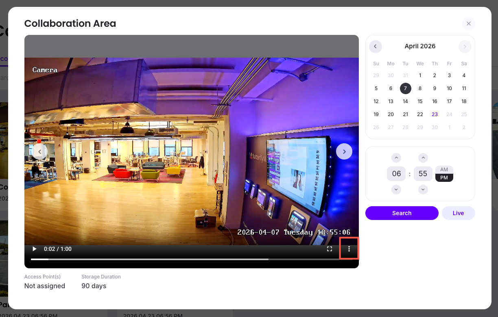Image resolution: width=498 pixels, height=317 pixels.
Task: Open video more options menu
Action: point(349,249)
